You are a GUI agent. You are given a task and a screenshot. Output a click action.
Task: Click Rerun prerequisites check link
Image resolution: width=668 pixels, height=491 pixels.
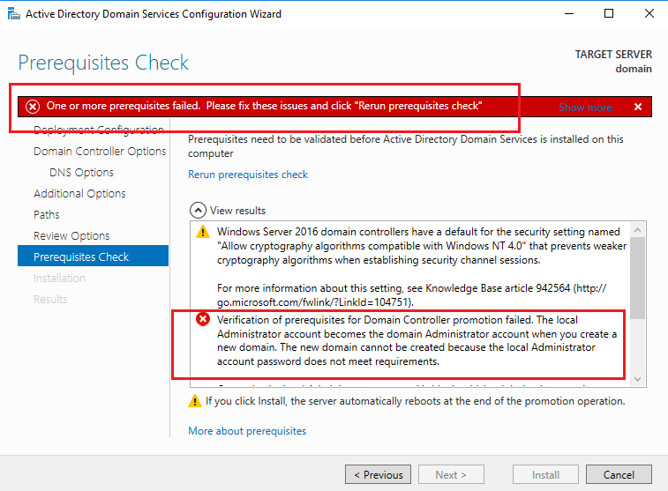(248, 175)
